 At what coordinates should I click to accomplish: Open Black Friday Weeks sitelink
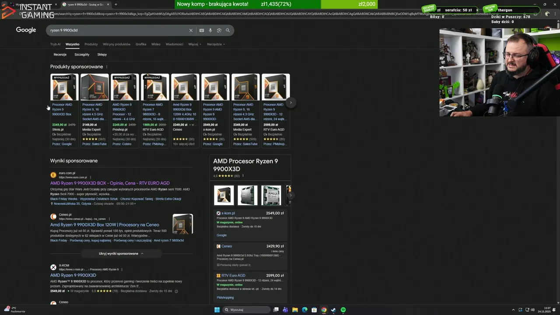[x=64, y=199]
